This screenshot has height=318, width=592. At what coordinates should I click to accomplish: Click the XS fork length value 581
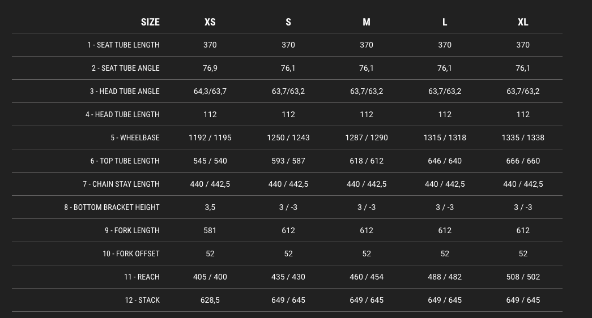[x=210, y=230]
